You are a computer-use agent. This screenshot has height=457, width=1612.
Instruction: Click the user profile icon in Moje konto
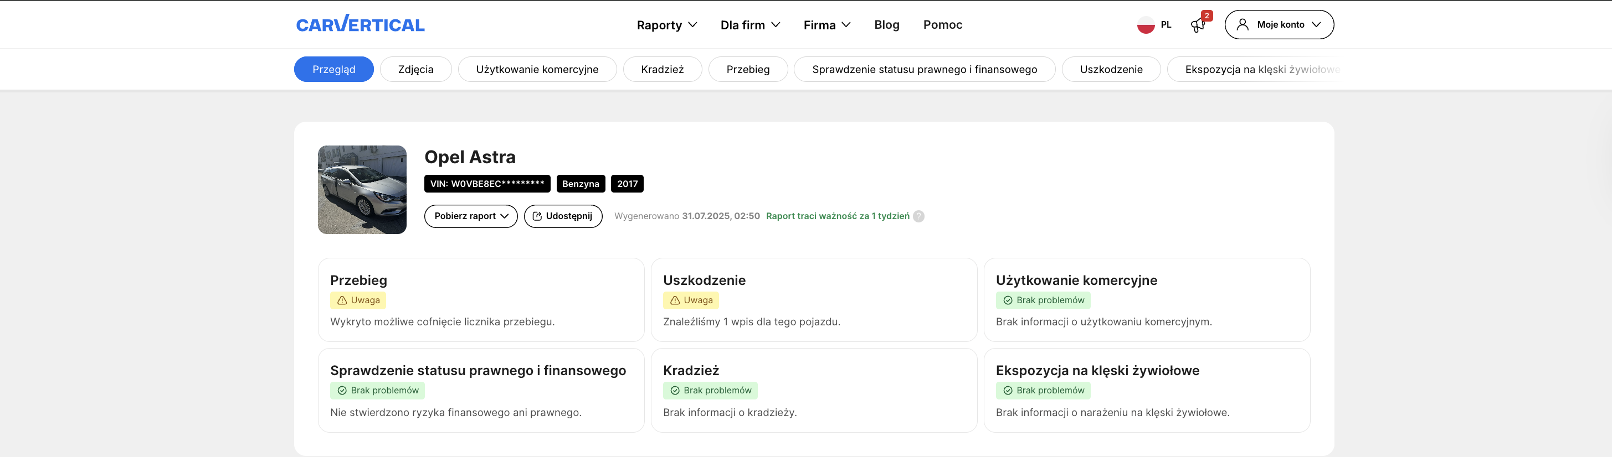tap(1243, 24)
